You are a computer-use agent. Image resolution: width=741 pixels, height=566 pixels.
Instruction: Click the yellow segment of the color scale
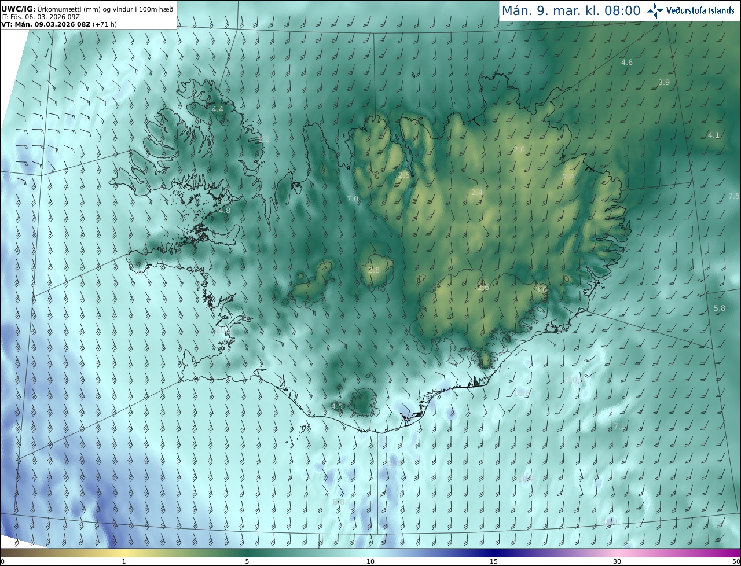[124, 553]
